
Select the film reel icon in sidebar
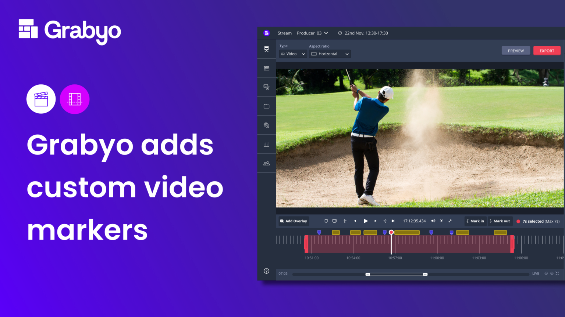point(266,125)
